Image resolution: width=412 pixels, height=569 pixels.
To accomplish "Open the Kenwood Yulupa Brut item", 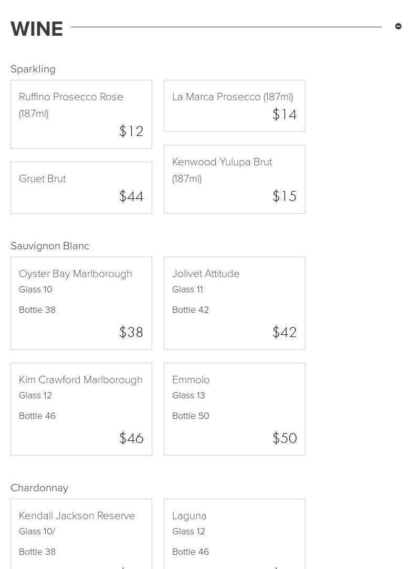I will tap(222, 162).
